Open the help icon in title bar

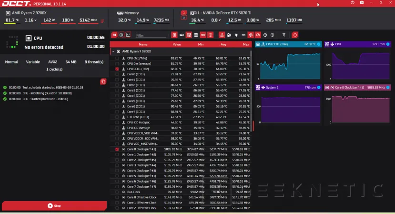click(353, 2)
